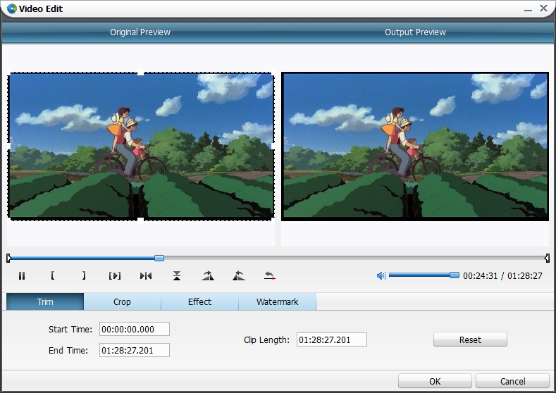Close the Video Edit window
The image size is (556, 393).
tap(543, 8)
